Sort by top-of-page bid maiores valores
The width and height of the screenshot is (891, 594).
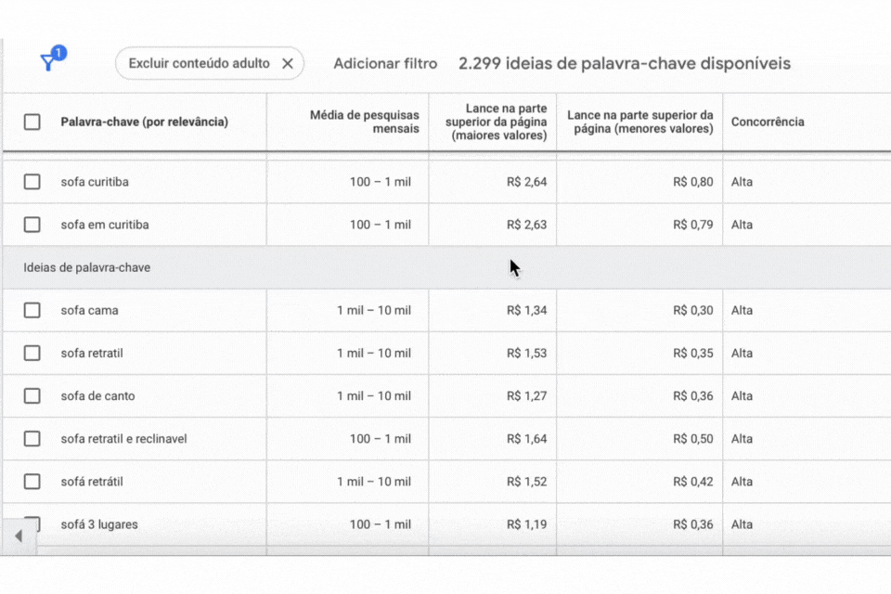pos(496,122)
